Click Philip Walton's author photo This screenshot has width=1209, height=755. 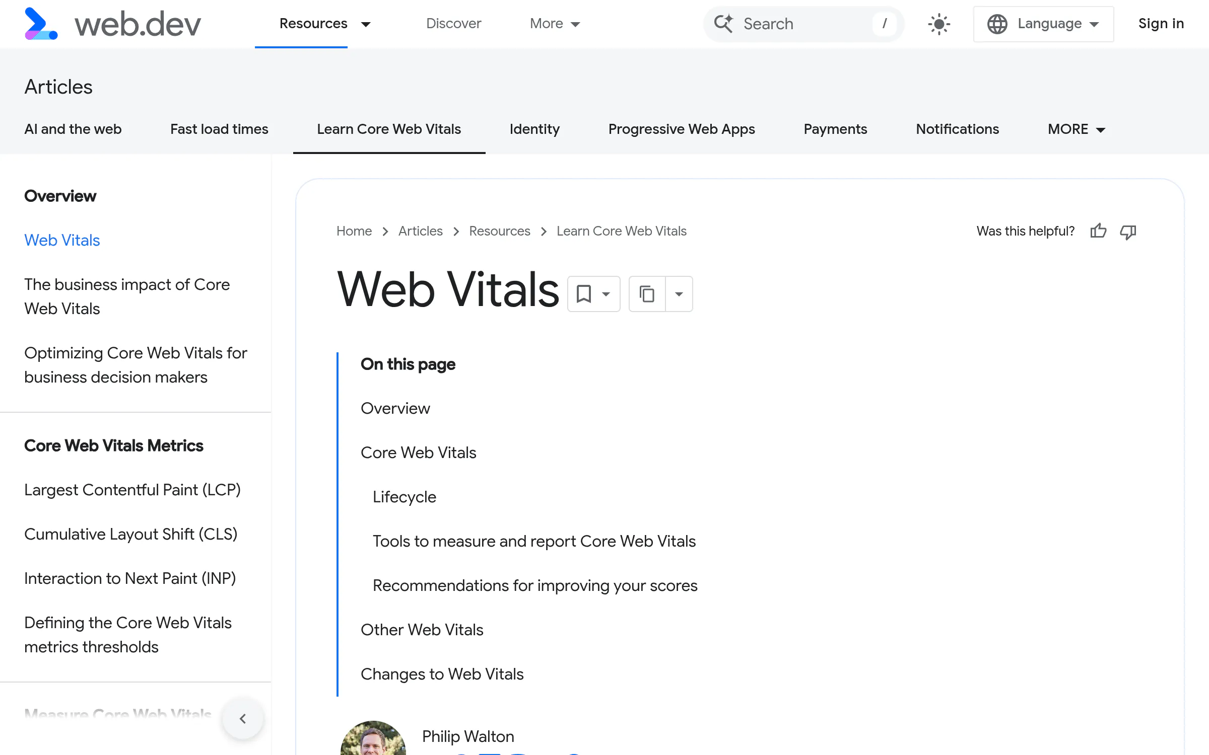click(373, 738)
